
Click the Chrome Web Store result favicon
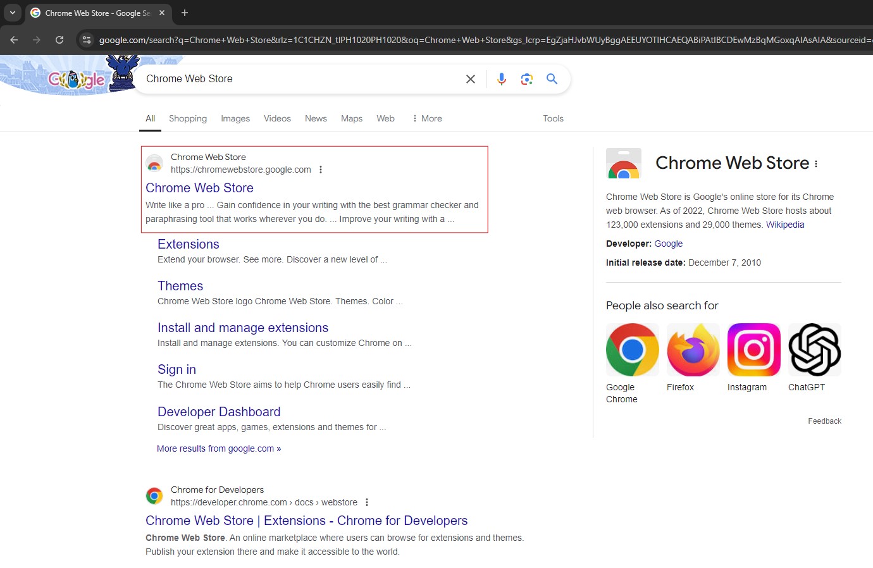click(x=154, y=163)
